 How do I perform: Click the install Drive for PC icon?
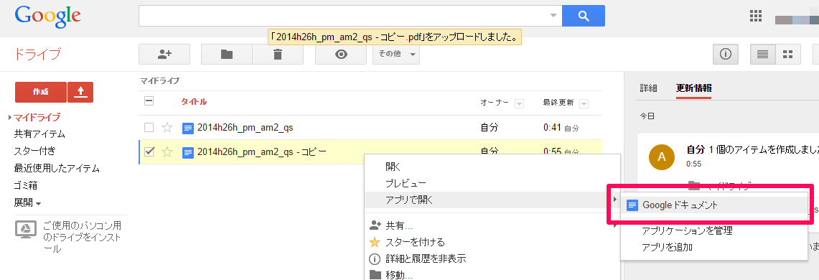[x=25, y=229]
